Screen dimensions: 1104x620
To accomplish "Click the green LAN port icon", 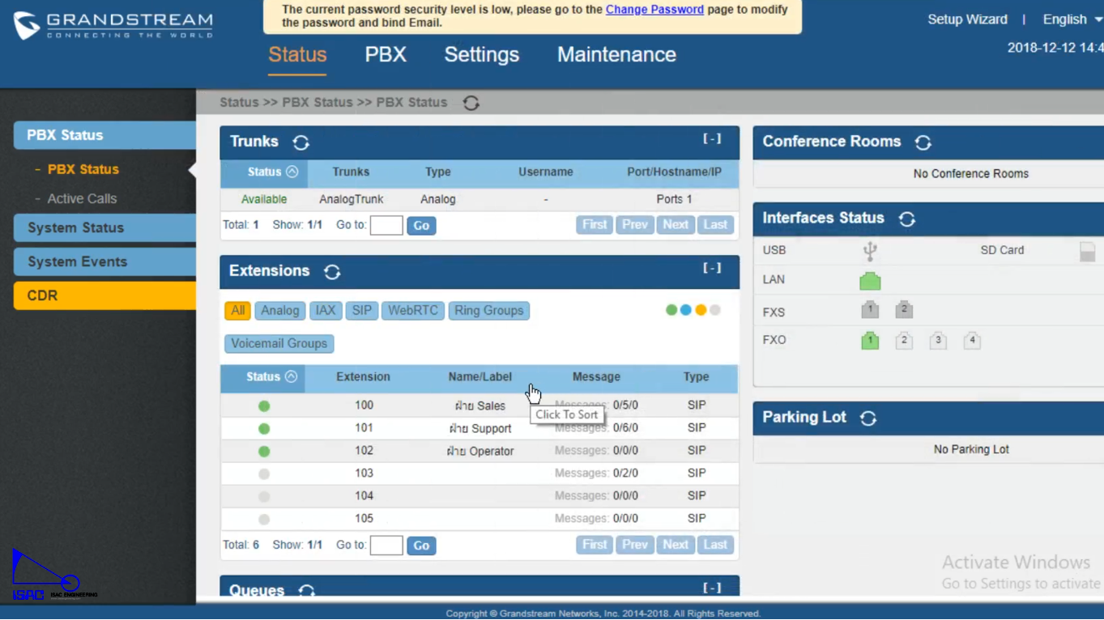I will coord(870,281).
